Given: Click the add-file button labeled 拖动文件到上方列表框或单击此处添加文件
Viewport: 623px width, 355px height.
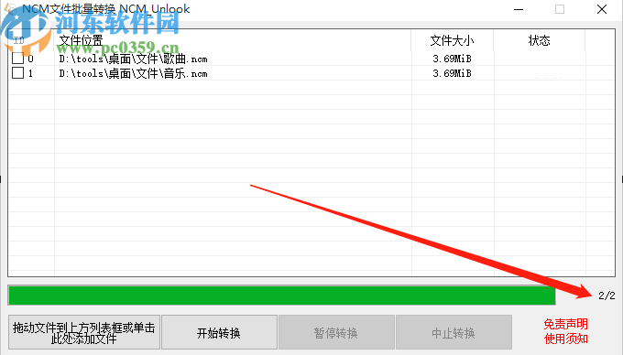Looking at the screenshot, I should [84, 332].
